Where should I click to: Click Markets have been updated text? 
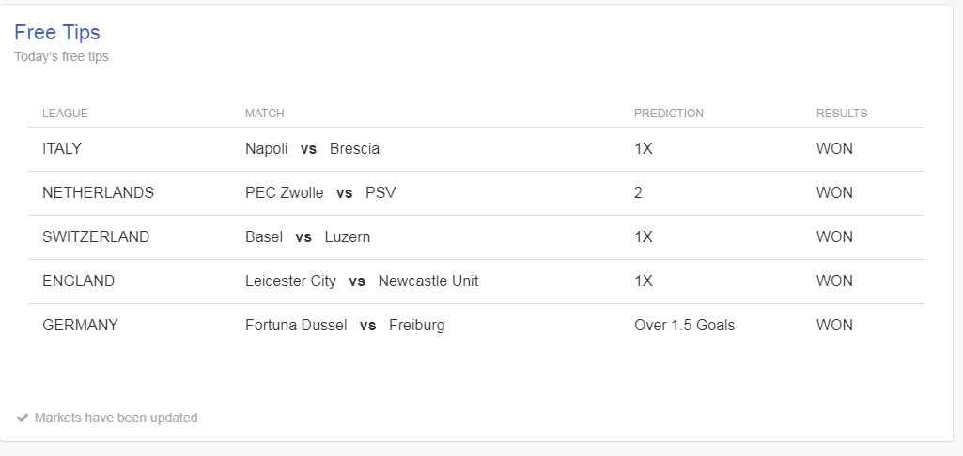click(x=116, y=418)
